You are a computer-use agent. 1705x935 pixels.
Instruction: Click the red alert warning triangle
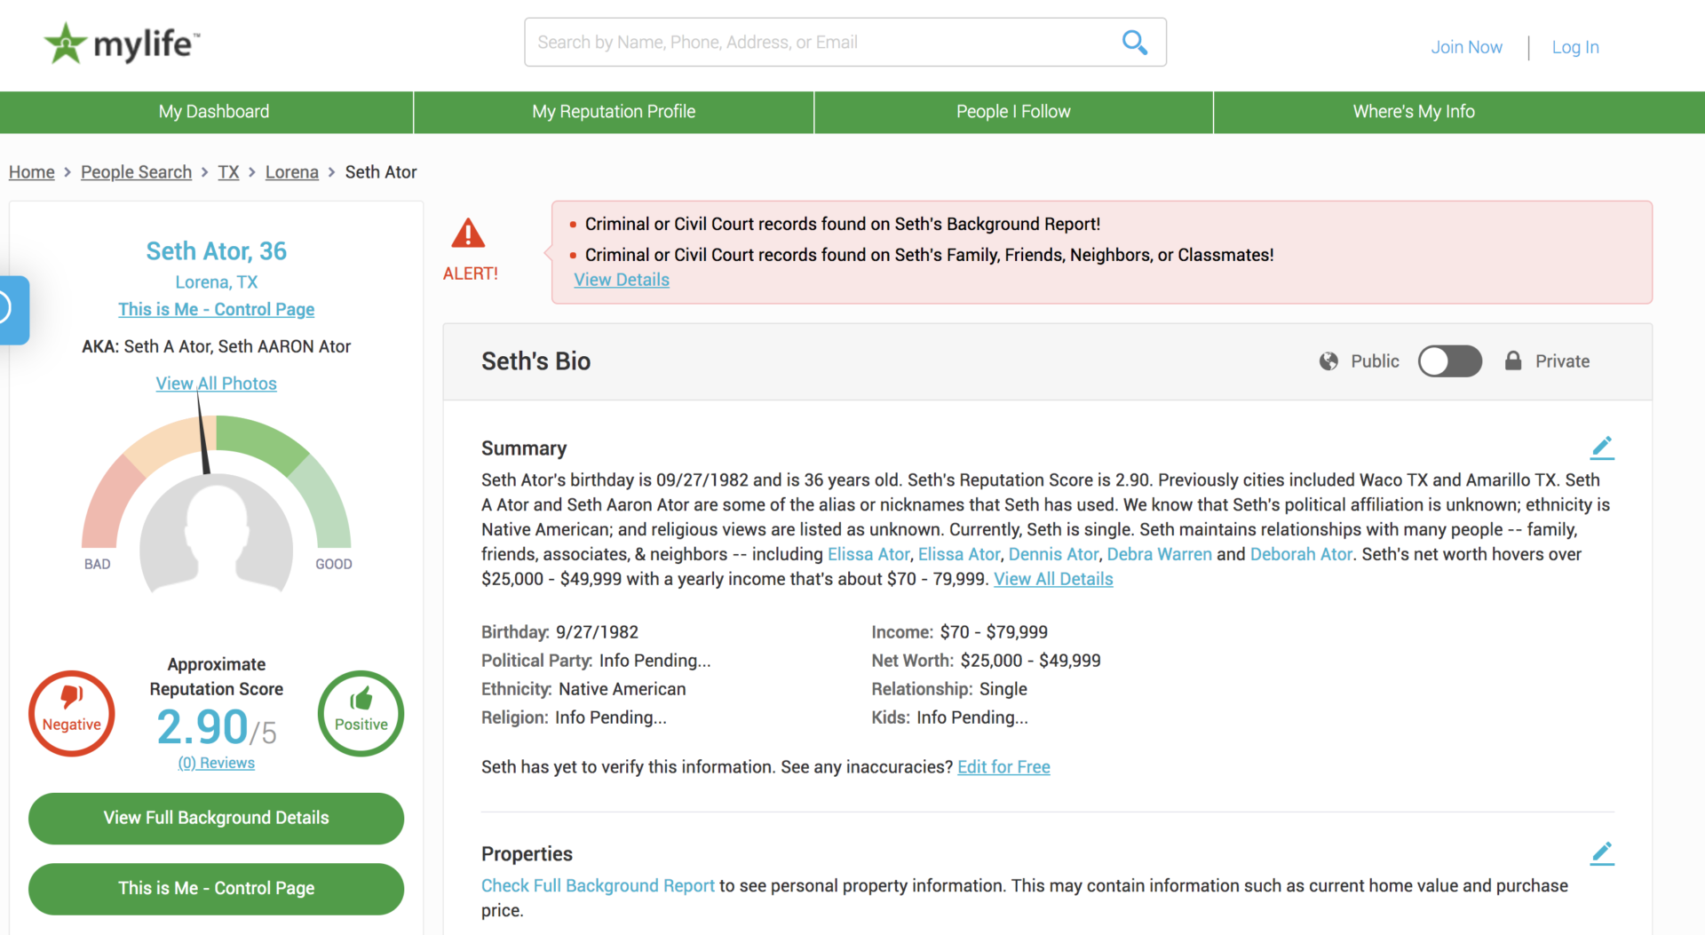(468, 233)
